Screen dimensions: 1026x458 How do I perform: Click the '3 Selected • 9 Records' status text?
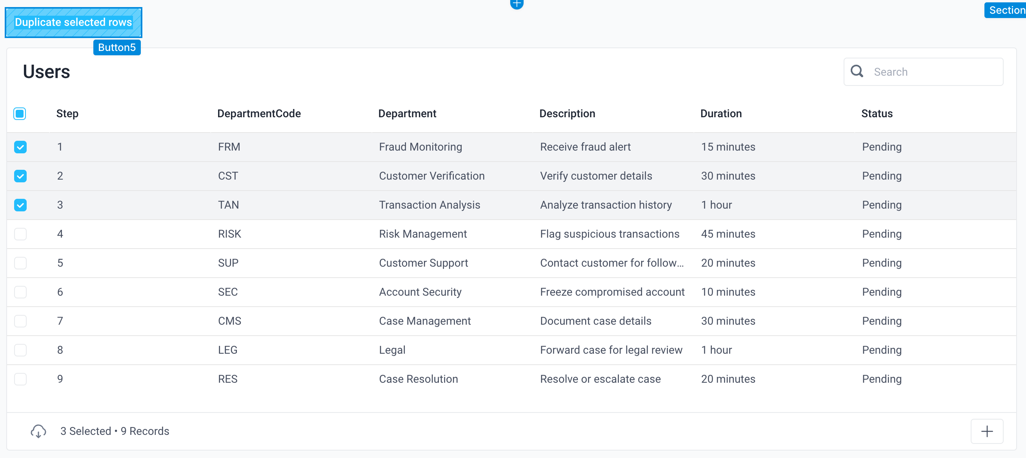115,431
